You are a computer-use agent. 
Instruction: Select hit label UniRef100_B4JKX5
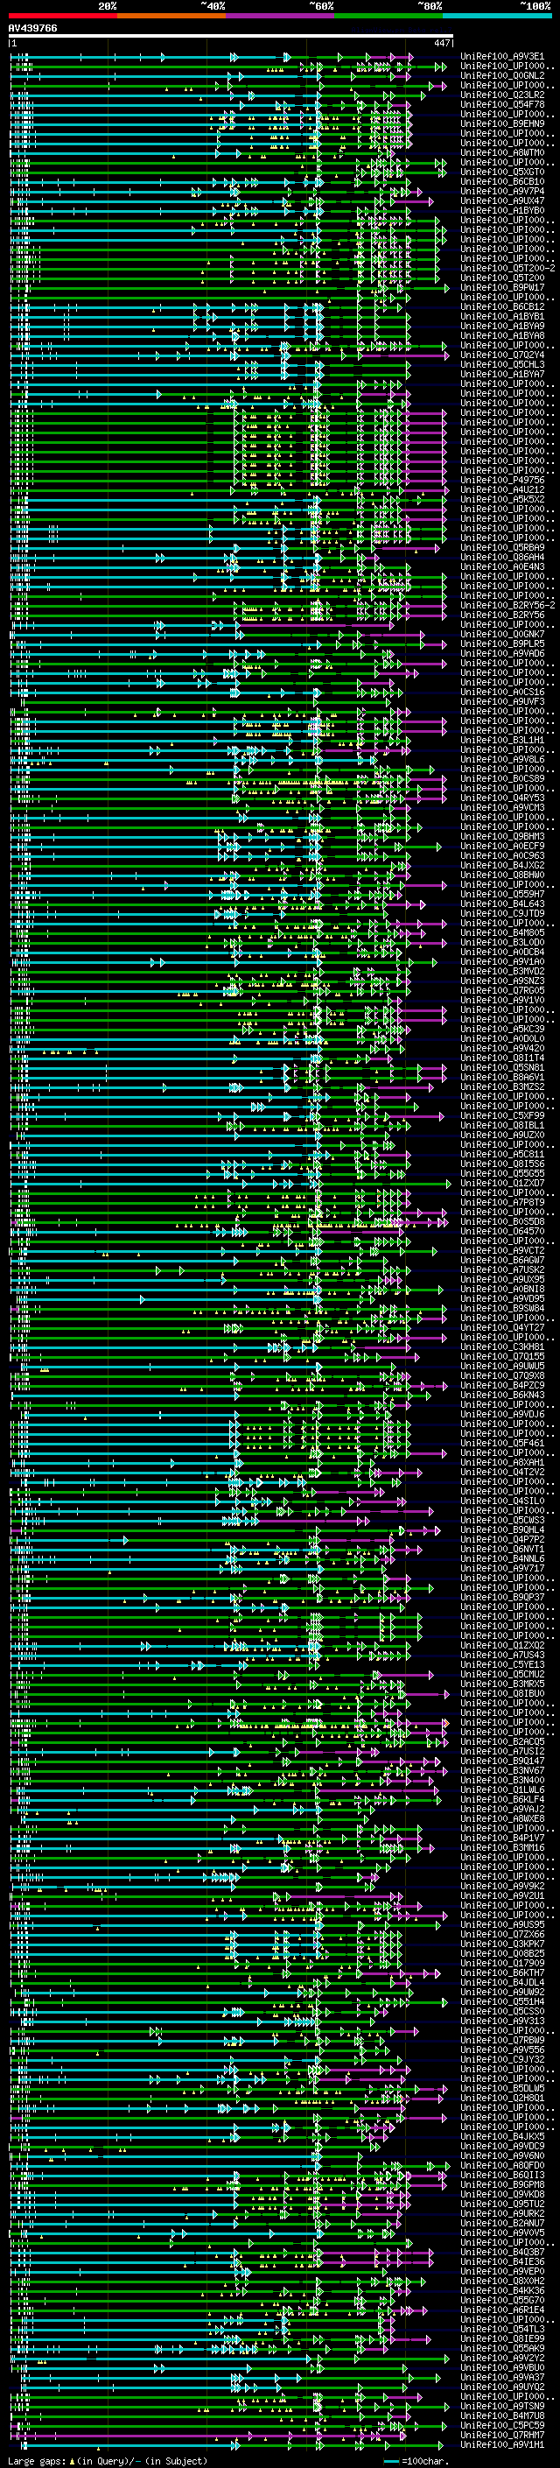502,2135
